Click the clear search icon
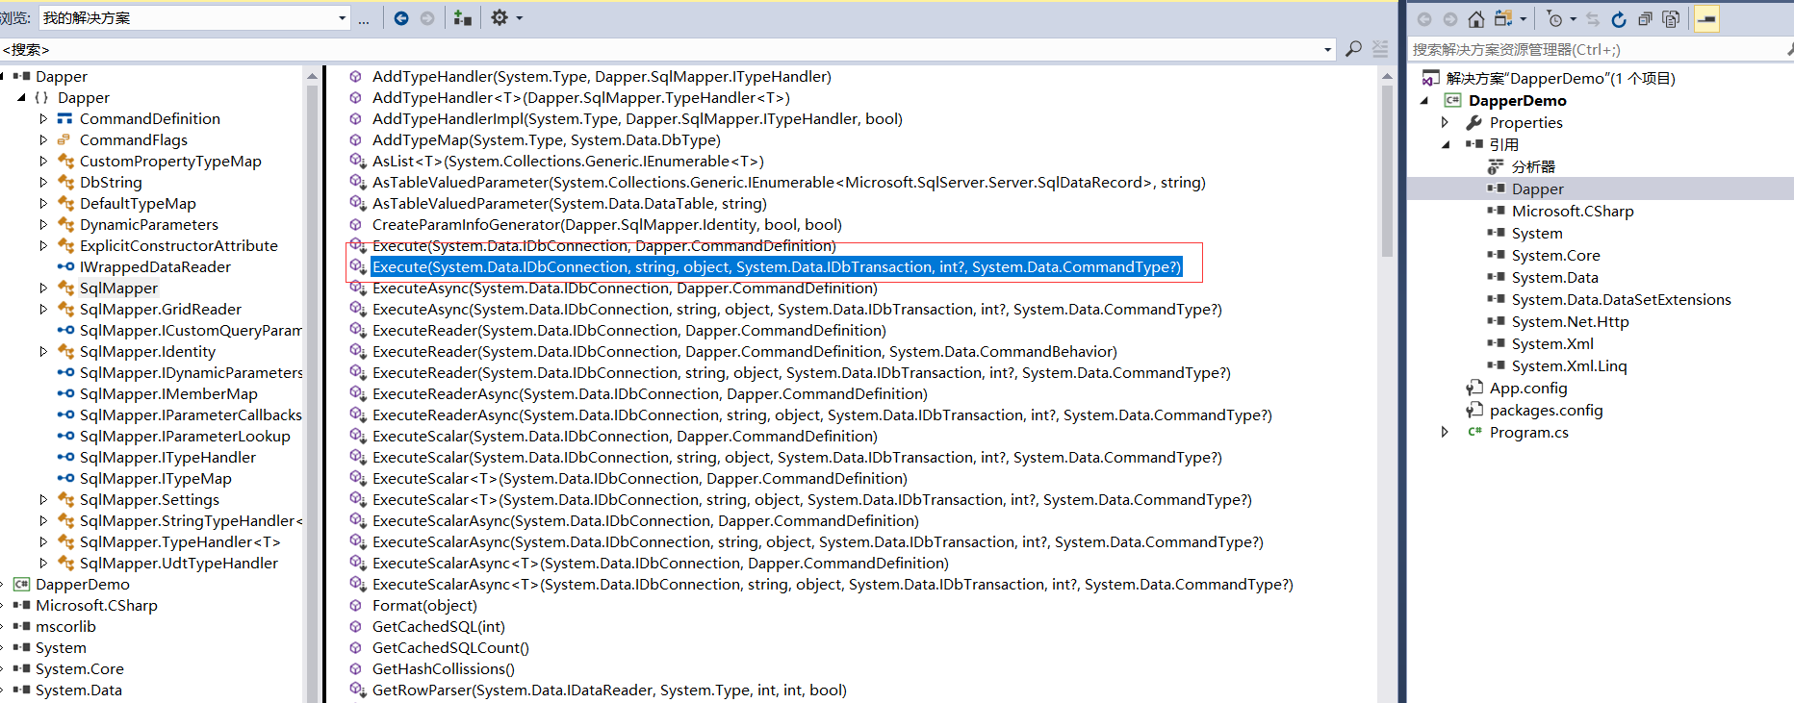This screenshot has width=1794, height=703. pyautogui.click(x=1380, y=49)
